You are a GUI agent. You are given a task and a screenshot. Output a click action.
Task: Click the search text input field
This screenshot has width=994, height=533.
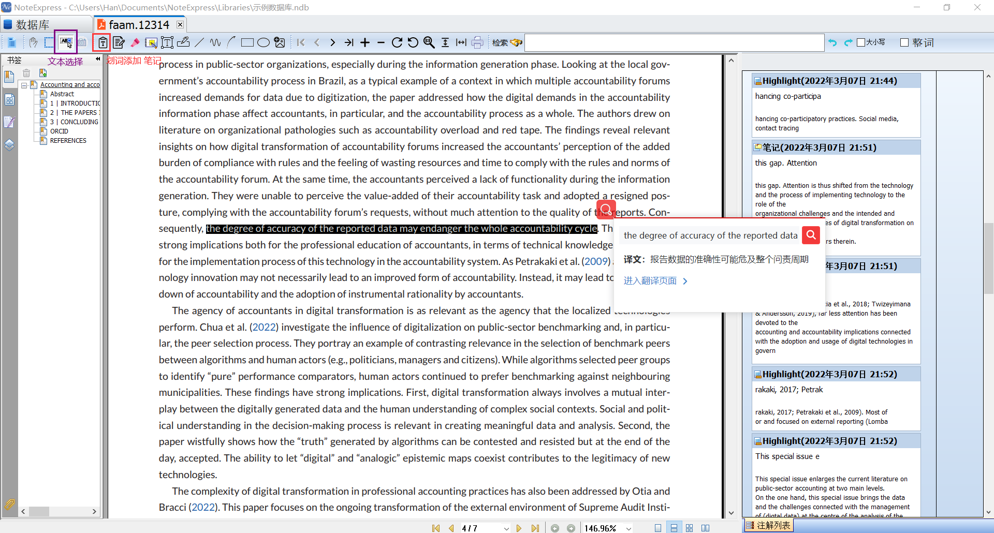coord(674,42)
